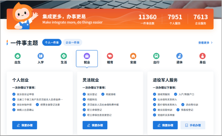The height and width of the screenshot is (136, 222).
Task: Click the 档案接收 item
Action: point(109,94)
